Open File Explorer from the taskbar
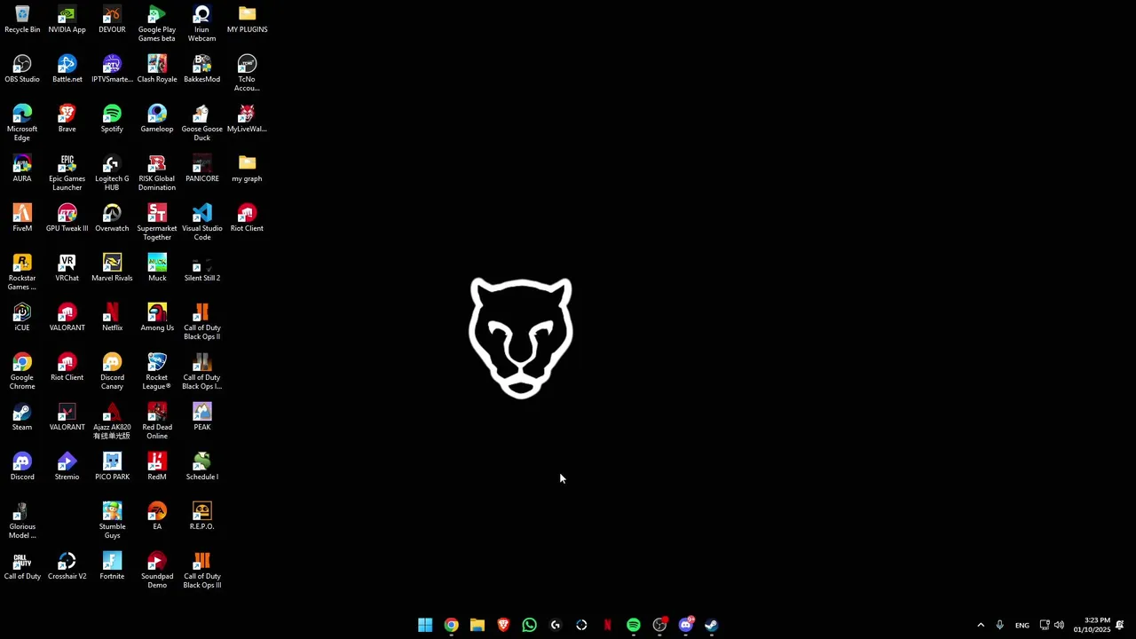 pyautogui.click(x=477, y=625)
